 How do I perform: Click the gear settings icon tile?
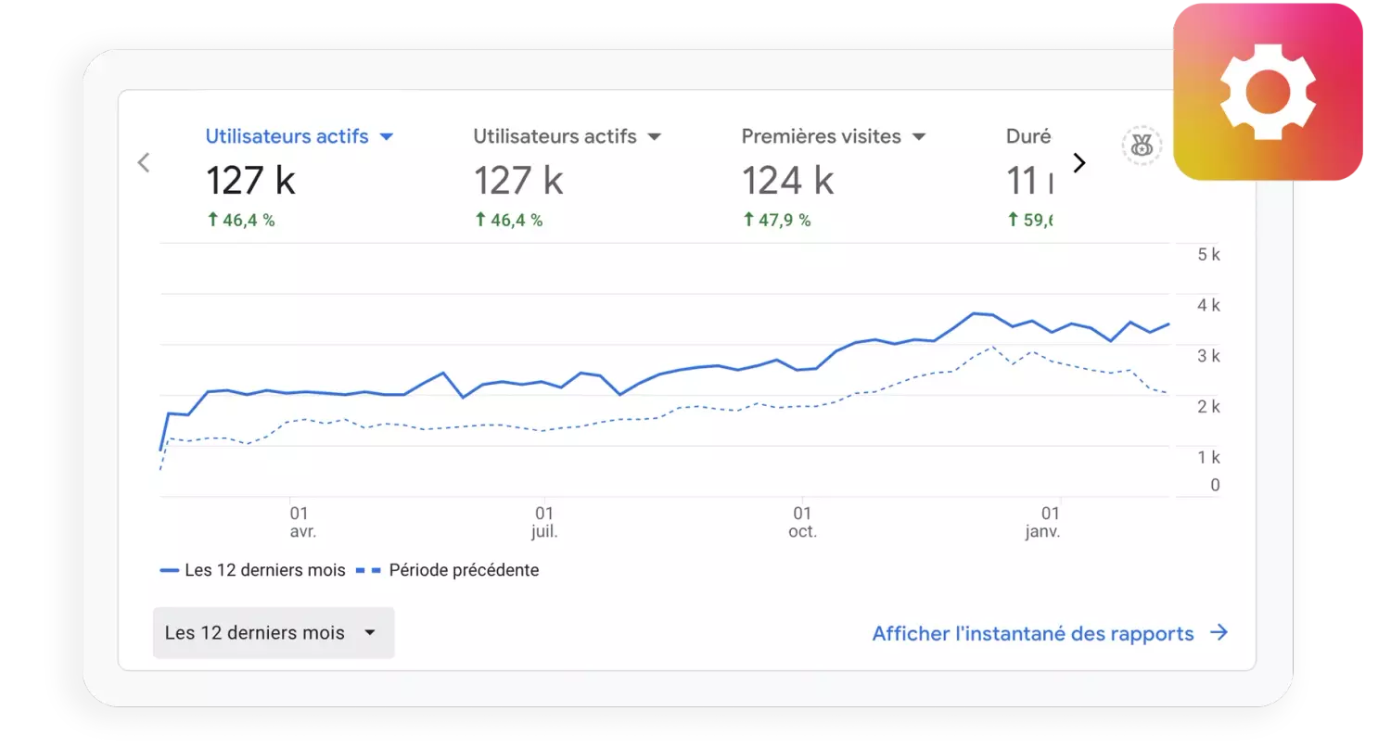coord(1268,92)
